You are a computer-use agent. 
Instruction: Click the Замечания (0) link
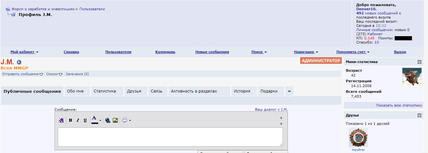(x=77, y=74)
